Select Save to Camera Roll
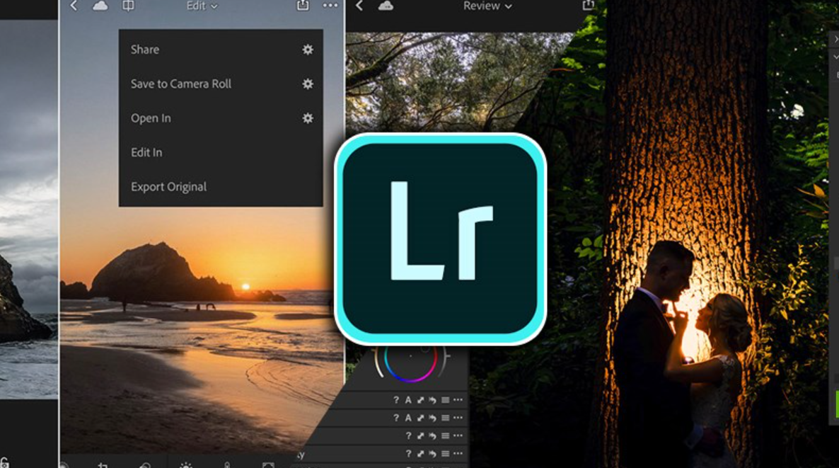This screenshot has height=468, width=839. tap(181, 84)
